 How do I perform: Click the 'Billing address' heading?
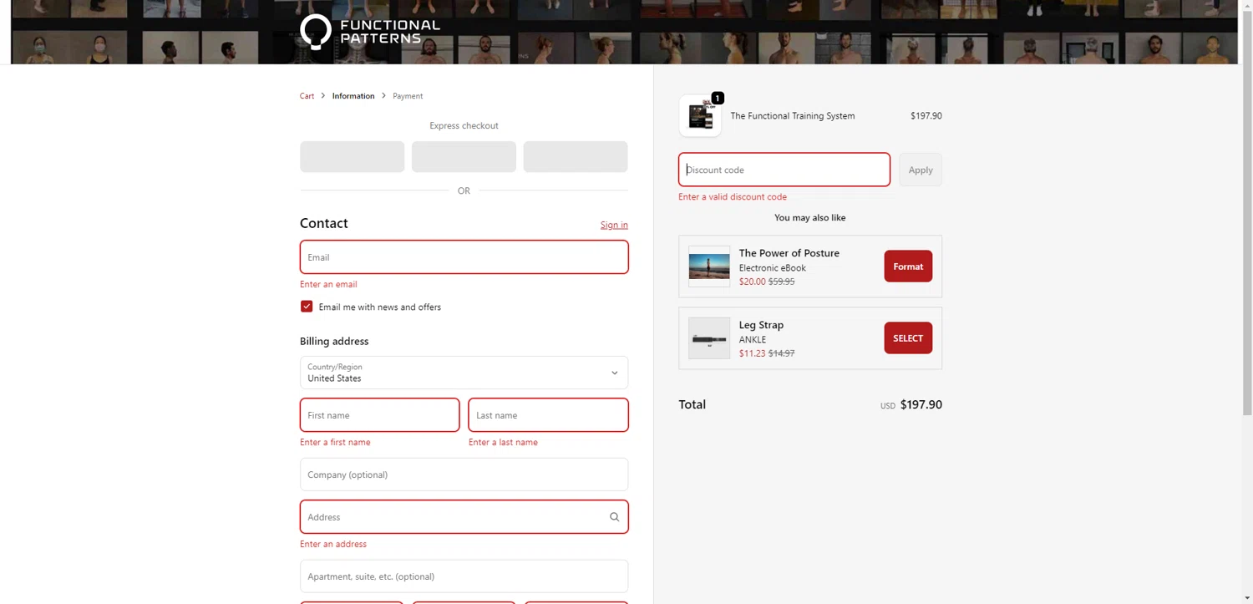[334, 342]
